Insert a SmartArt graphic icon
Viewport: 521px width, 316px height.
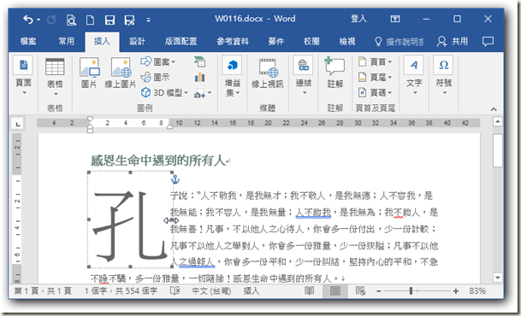pyautogui.click(x=199, y=61)
